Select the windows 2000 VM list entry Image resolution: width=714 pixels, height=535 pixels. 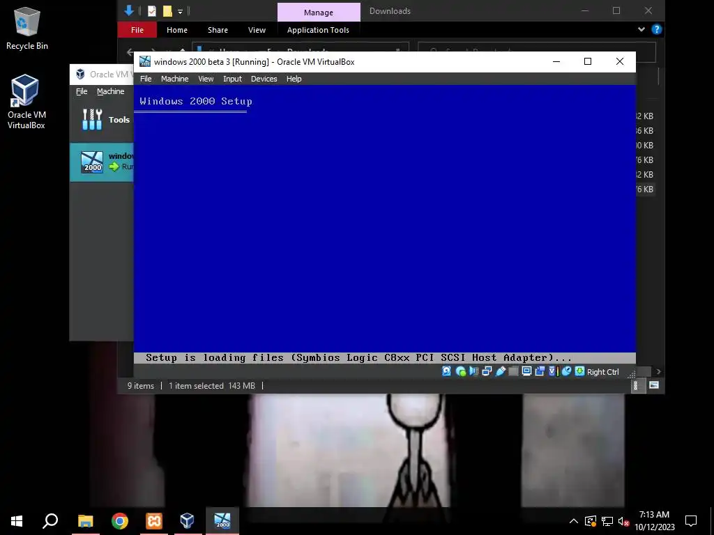tap(102, 162)
